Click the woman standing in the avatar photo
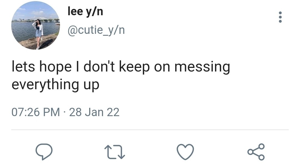 tap(39, 33)
